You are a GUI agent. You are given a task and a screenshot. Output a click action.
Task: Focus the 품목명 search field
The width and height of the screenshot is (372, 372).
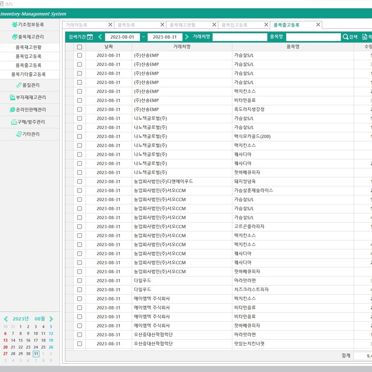click(x=314, y=37)
